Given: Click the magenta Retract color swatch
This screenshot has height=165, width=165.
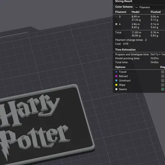Looking at the screenshot, I should click(x=116, y=76).
